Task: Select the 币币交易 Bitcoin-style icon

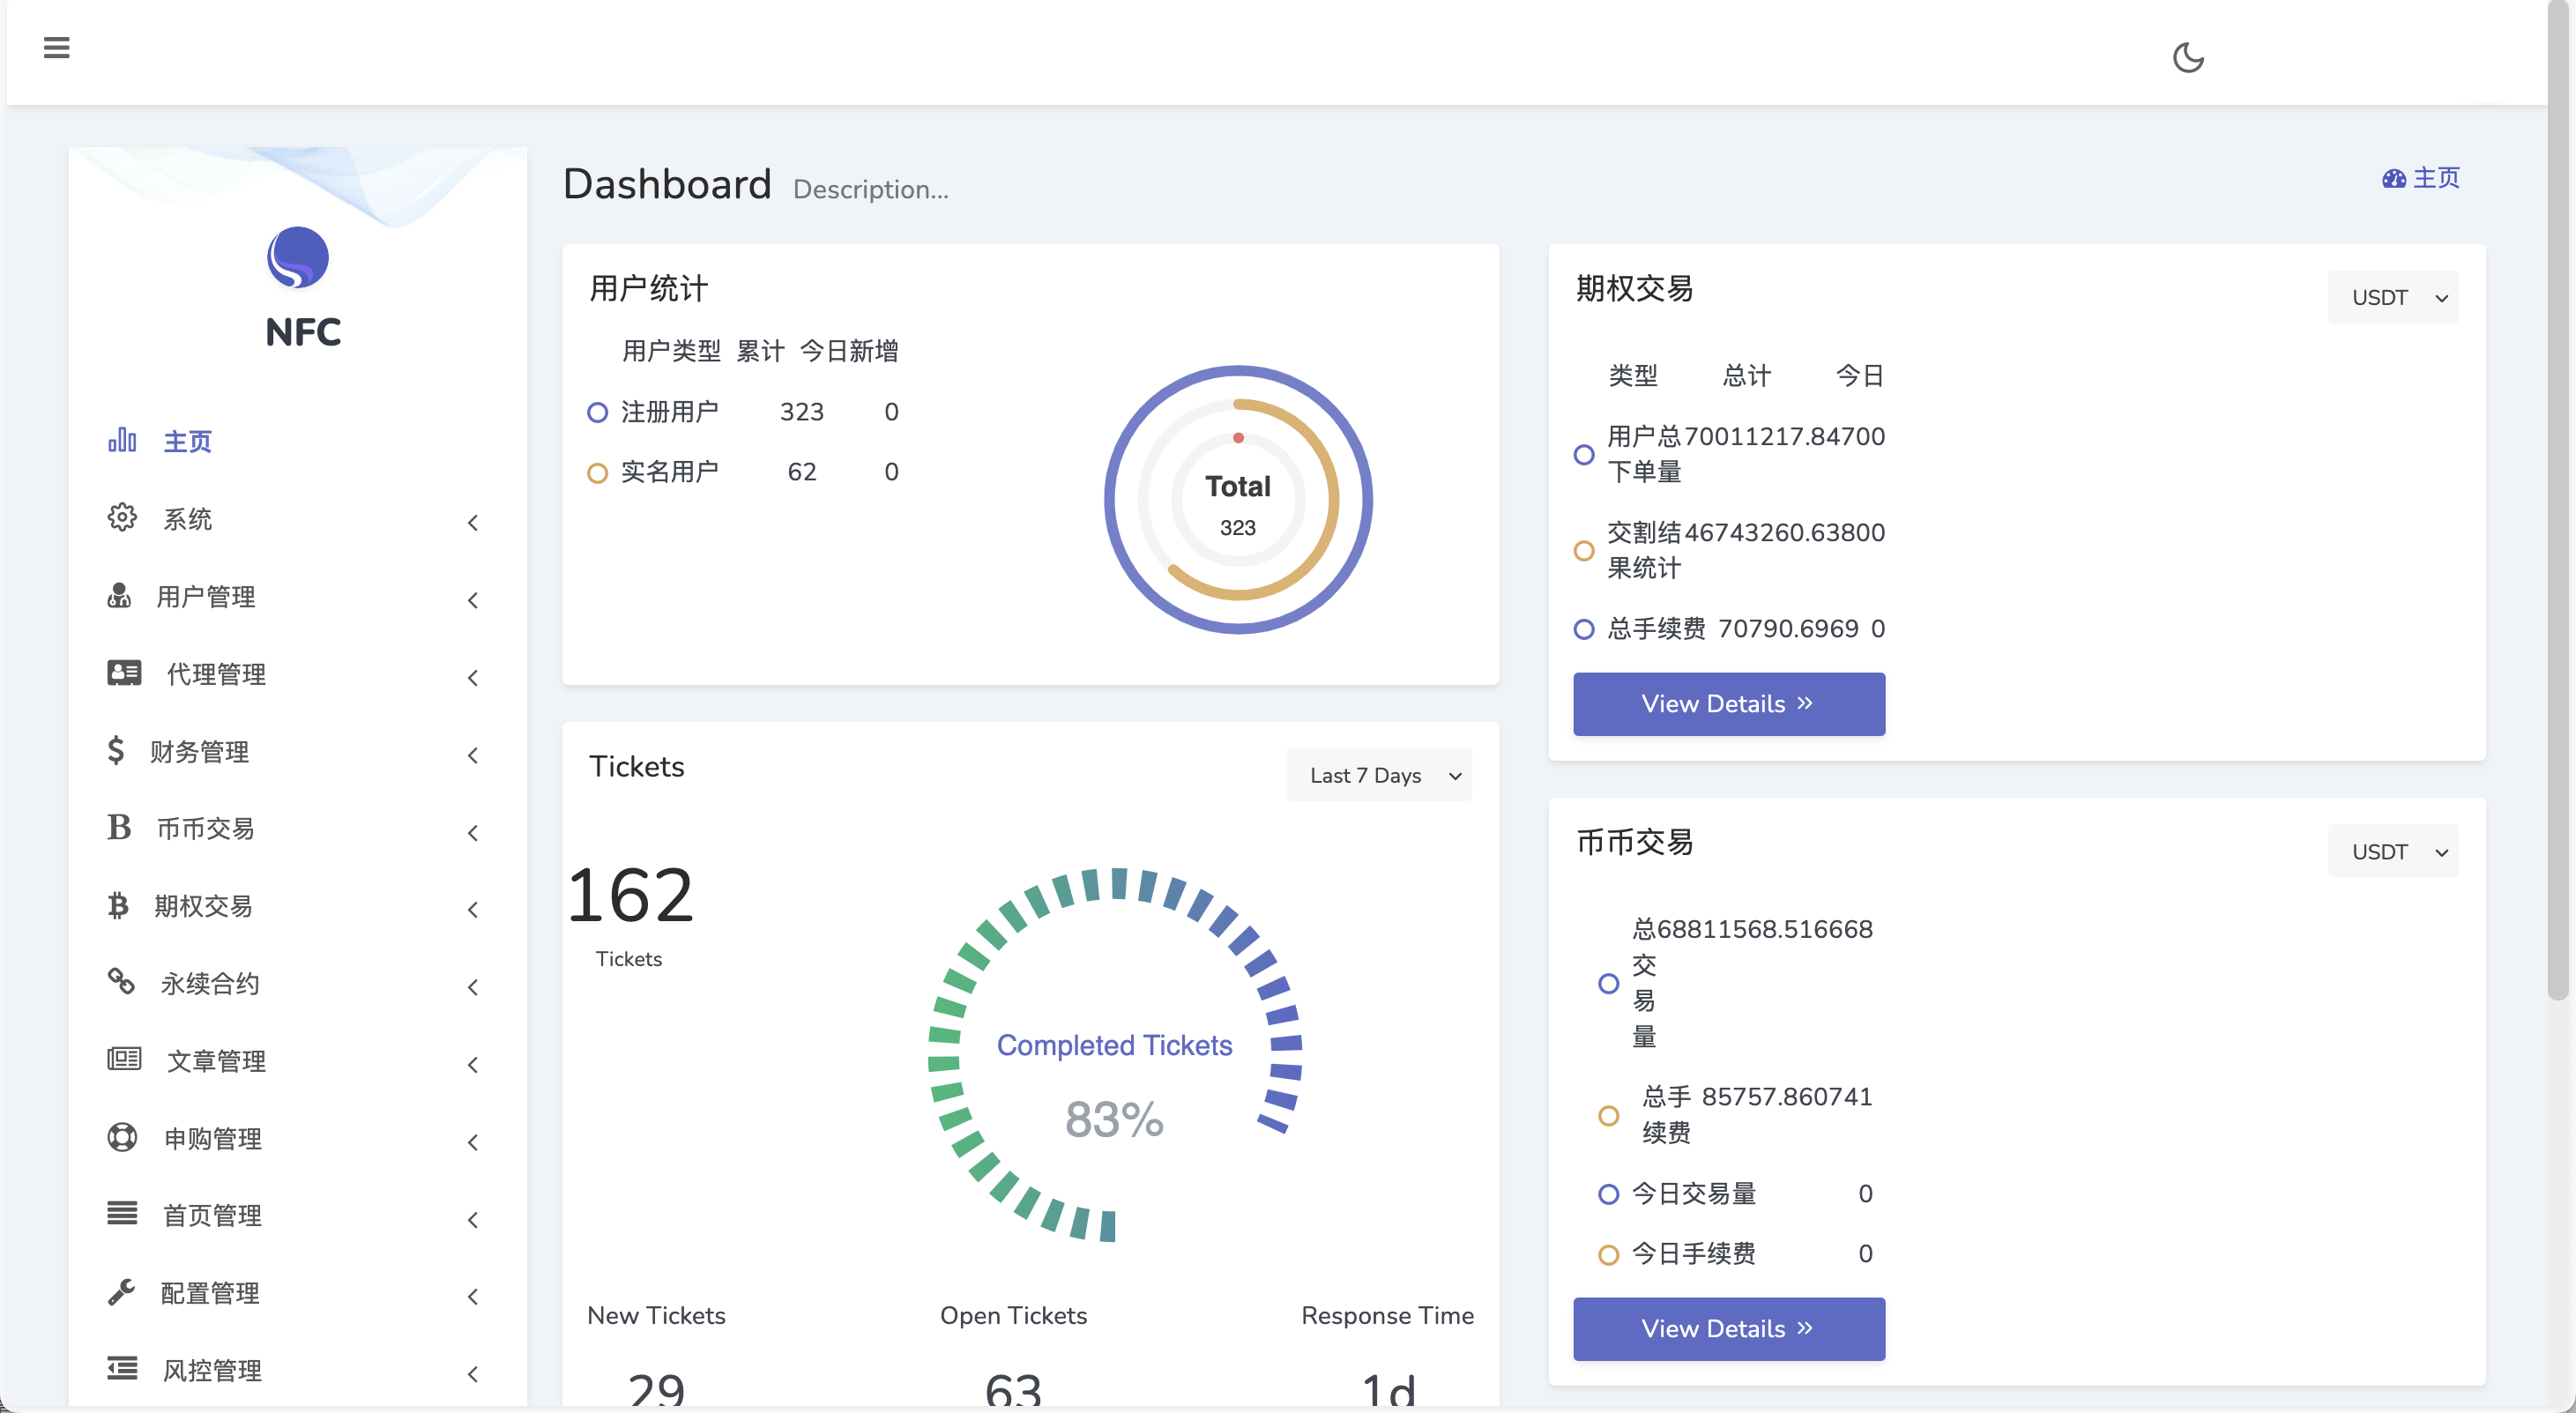Action: click(x=118, y=828)
